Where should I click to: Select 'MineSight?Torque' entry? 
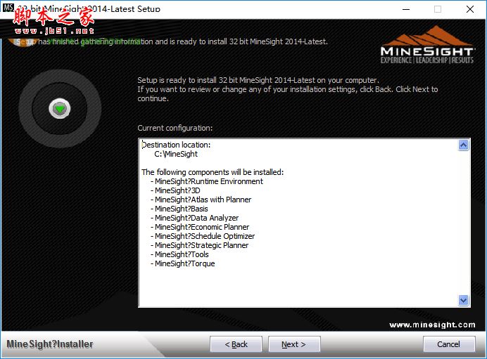click(x=185, y=263)
